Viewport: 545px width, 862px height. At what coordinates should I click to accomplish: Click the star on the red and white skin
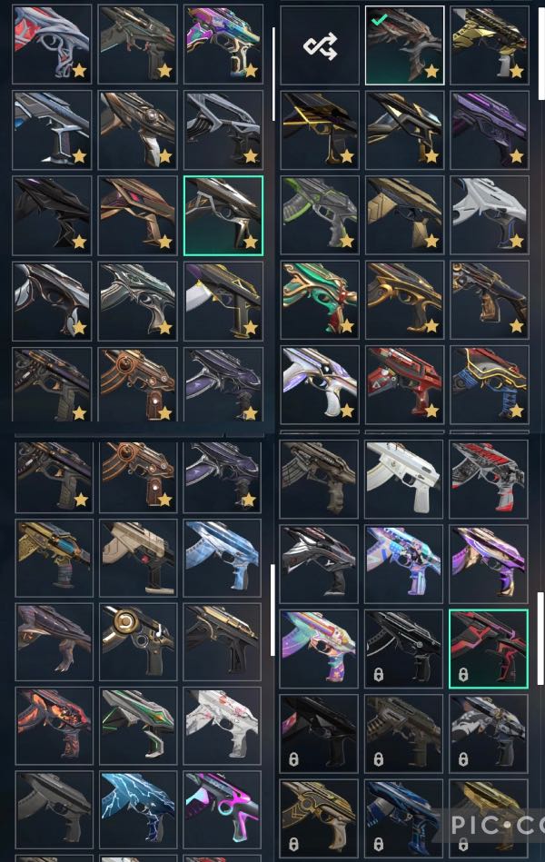tap(79, 70)
